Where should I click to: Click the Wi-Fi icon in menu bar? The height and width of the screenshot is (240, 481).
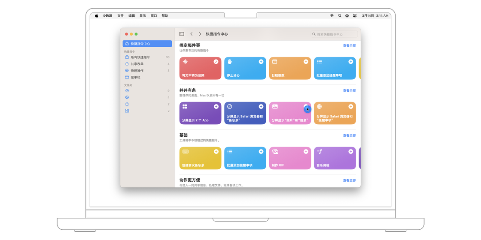[332, 15]
